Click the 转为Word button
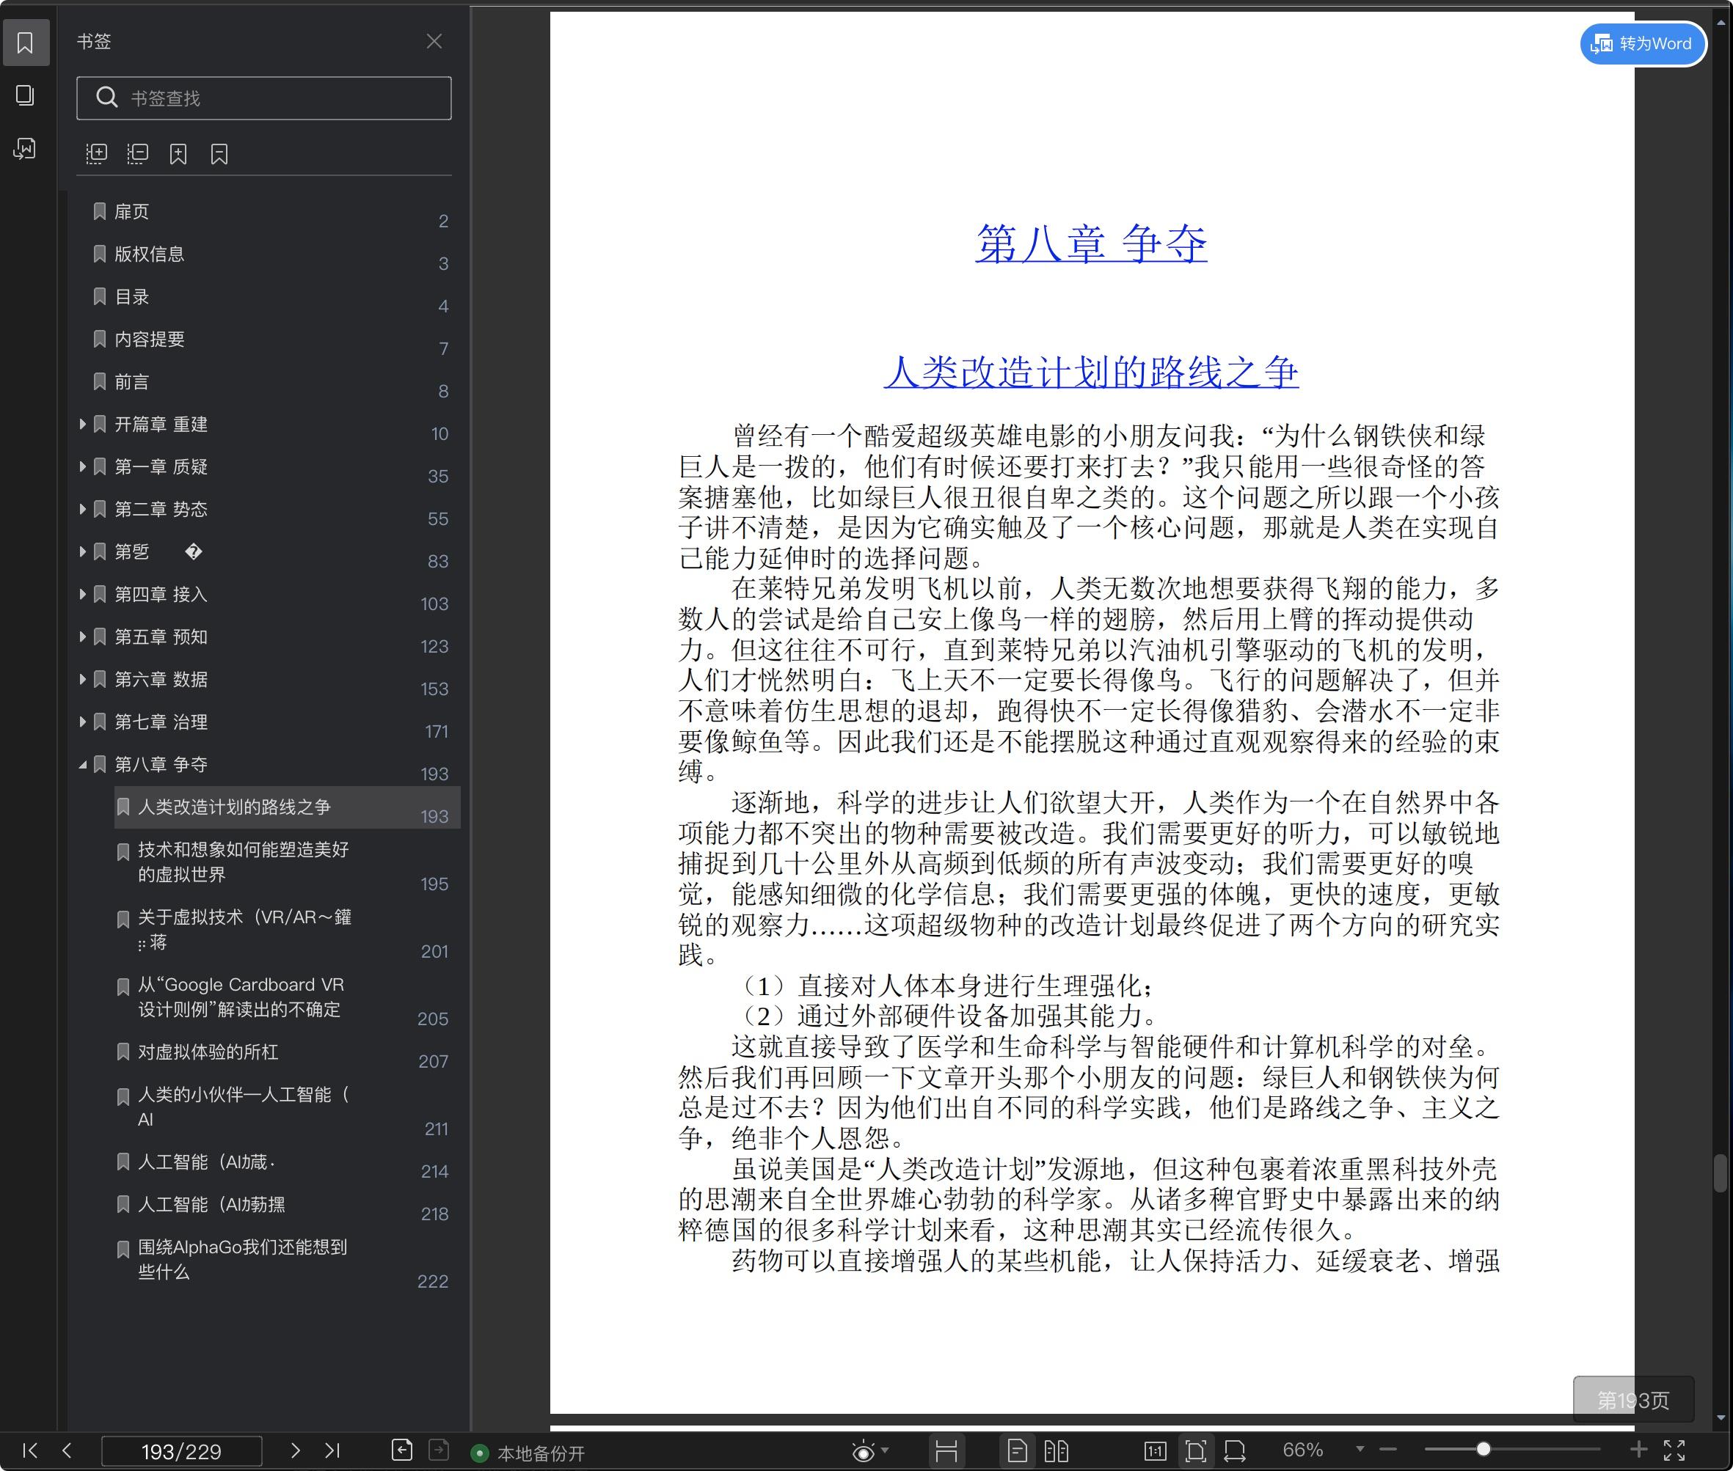 pyautogui.click(x=1643, y=43)
